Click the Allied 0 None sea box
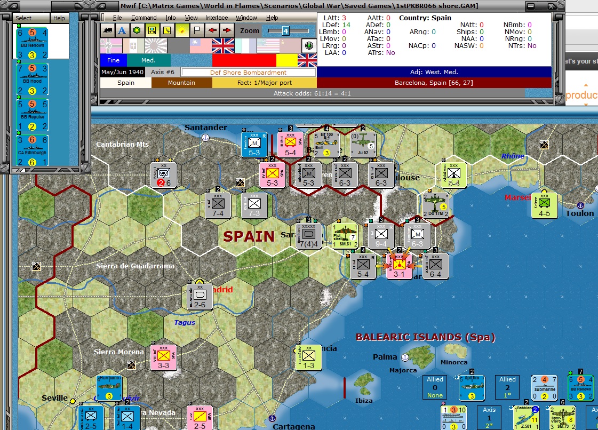Viewport: 598px width, 430px height. click(x=435, y=387)
